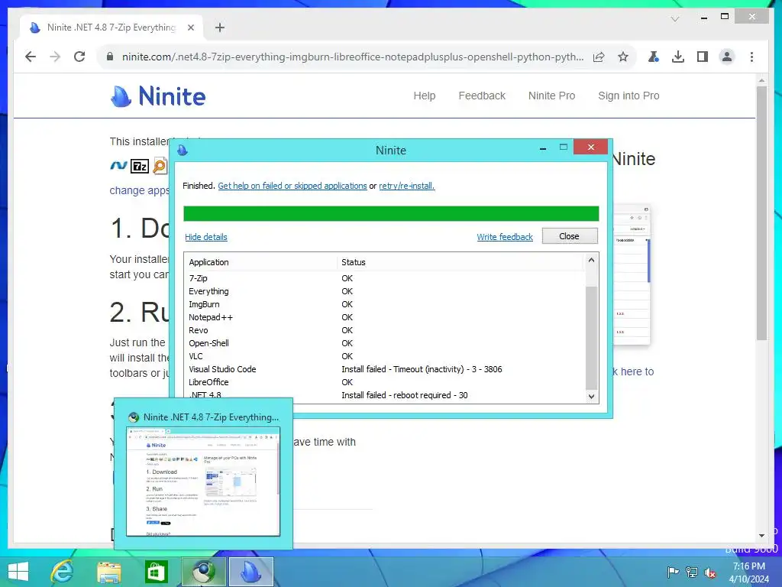Open the Chrome Labs flask icon
This screenshot has height=587, width=782.
pyautogui.click(x=654, y=57)
